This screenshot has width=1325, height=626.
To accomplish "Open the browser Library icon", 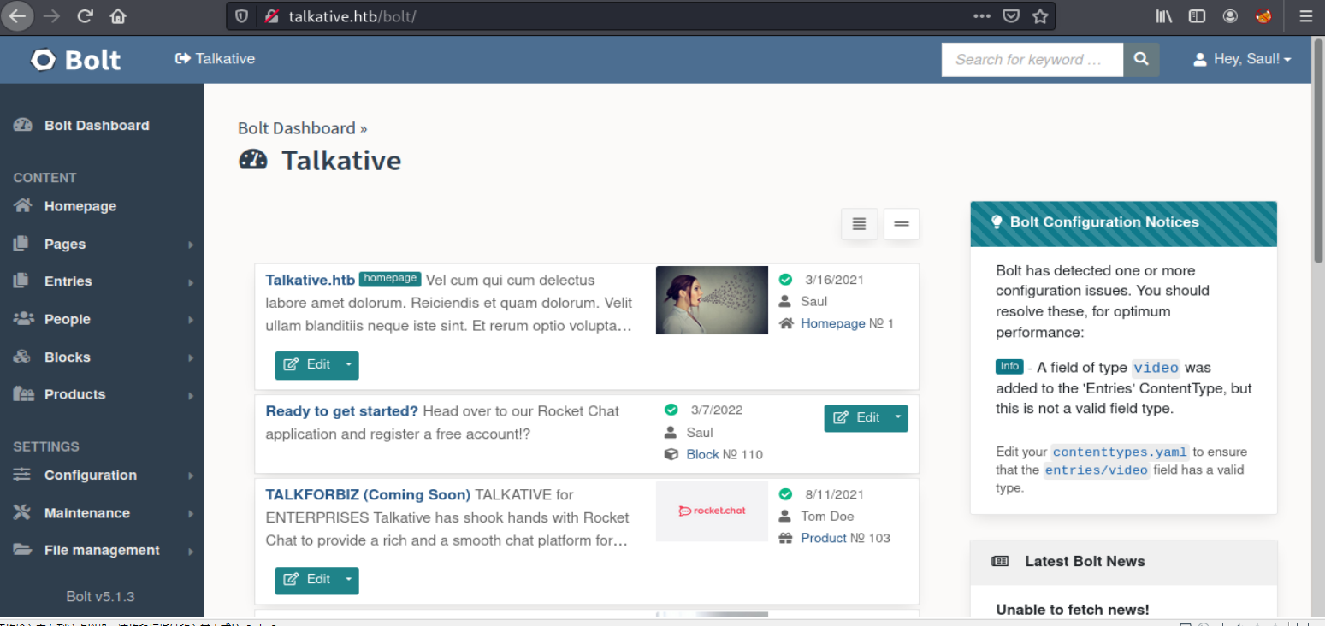I will tap(1164, 16).
